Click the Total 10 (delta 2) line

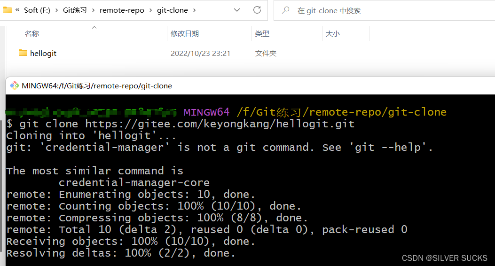(x=207, y=229)
